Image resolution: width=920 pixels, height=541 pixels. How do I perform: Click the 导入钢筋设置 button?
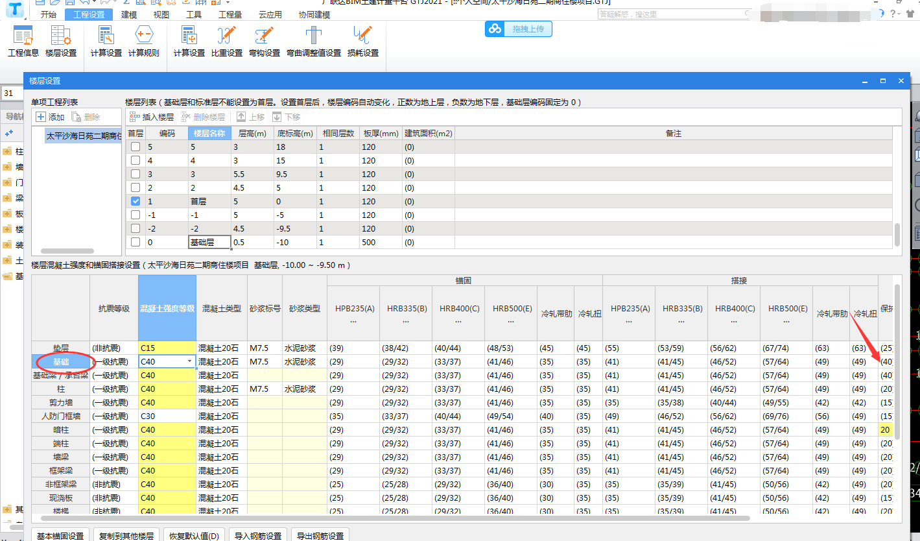258,535
